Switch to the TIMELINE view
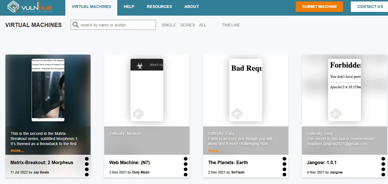The image size is (388, 184). [231, 25]
